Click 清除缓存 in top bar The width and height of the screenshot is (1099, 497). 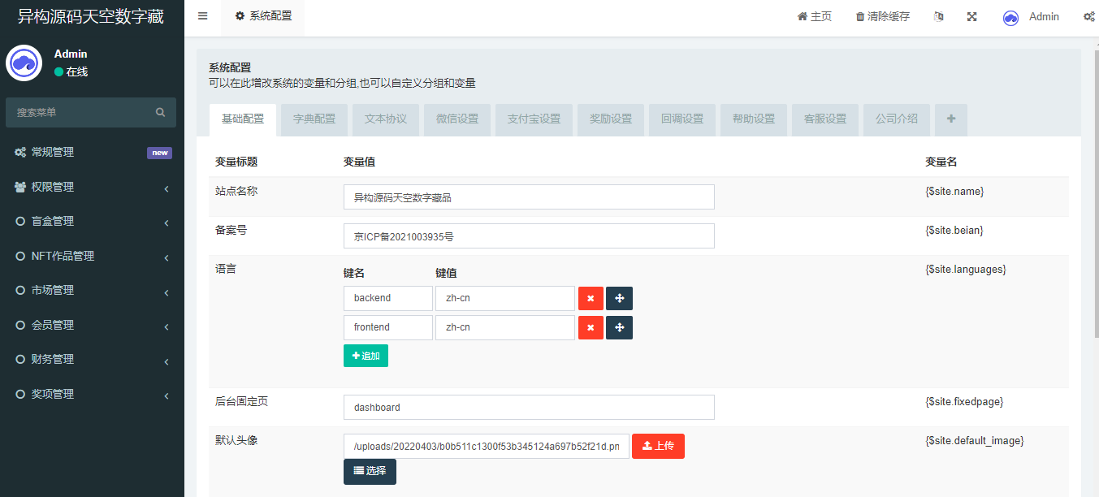point(882,17)
